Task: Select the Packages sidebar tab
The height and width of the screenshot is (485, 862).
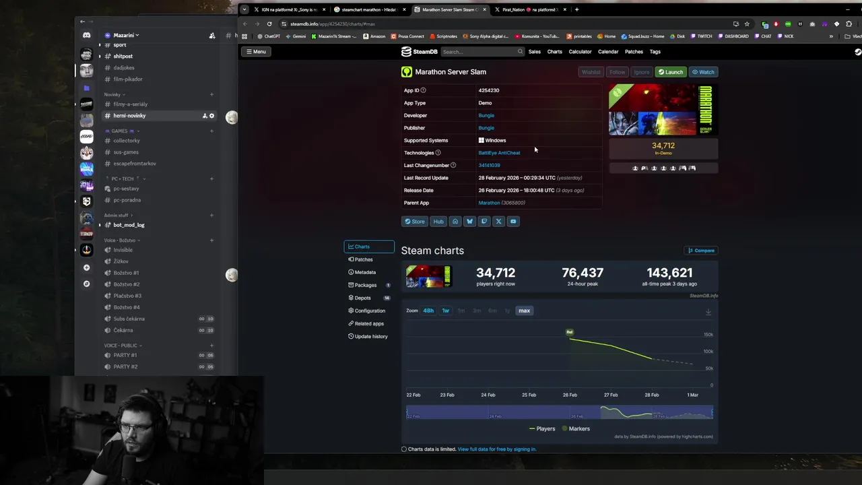Action: 368,285
